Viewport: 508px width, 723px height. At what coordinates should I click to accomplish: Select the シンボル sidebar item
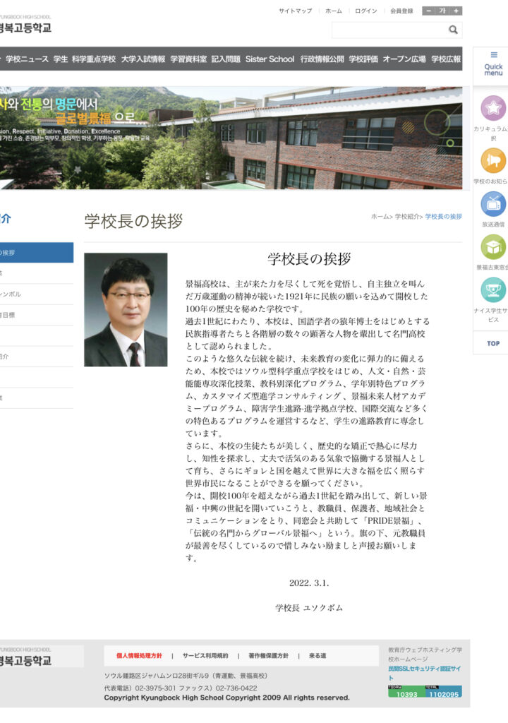37,294
